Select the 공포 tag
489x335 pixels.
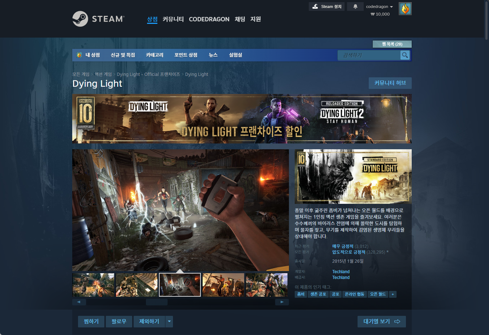point(336,294)
